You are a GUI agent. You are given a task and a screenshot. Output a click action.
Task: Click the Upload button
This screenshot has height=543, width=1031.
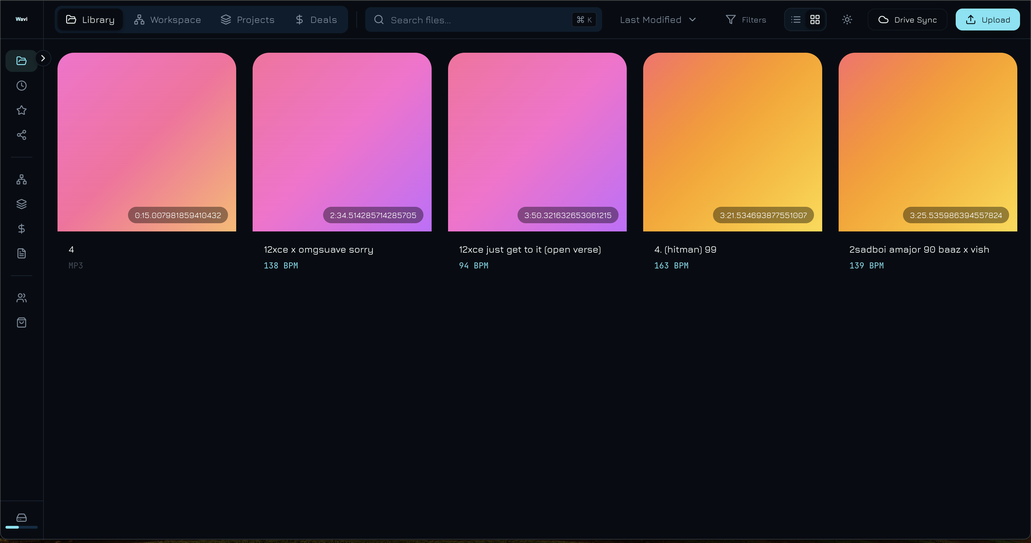[x=988, y=20]
